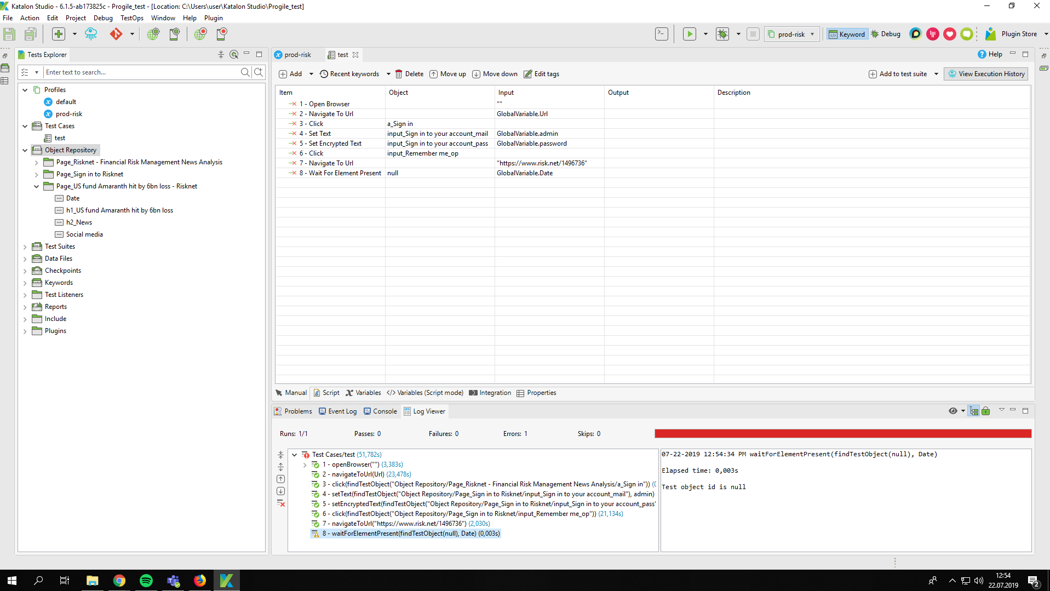The height and width of the screenshot is (591, 1050).
Task: Click the Save All icon
Action: click(31, 33)
